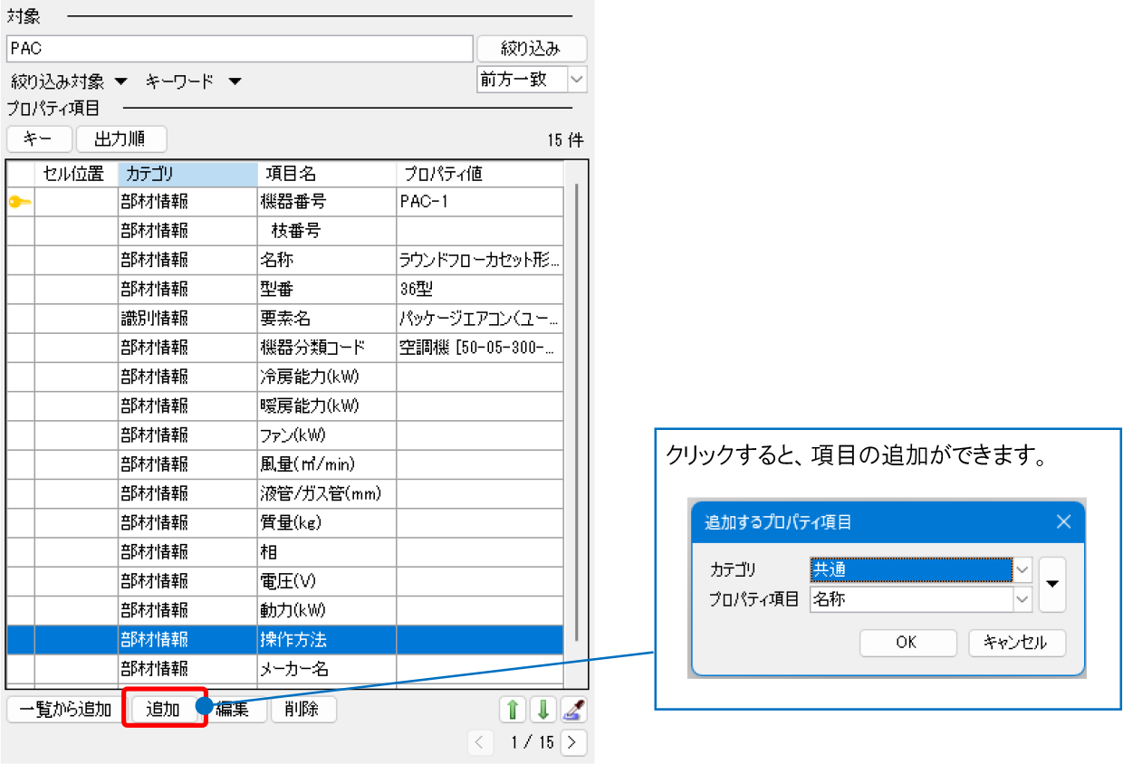Go to next page with right chevron
The width and height of the screenshot is (1123, 764).
(572, 743)
